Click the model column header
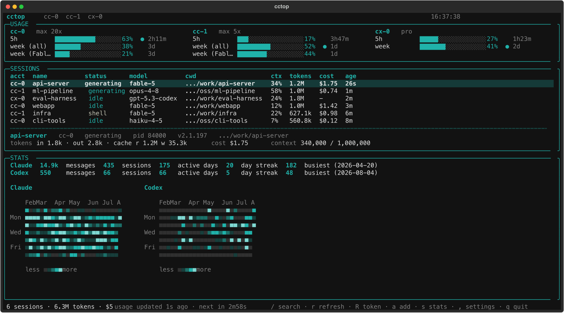 (x=138, y=76)
